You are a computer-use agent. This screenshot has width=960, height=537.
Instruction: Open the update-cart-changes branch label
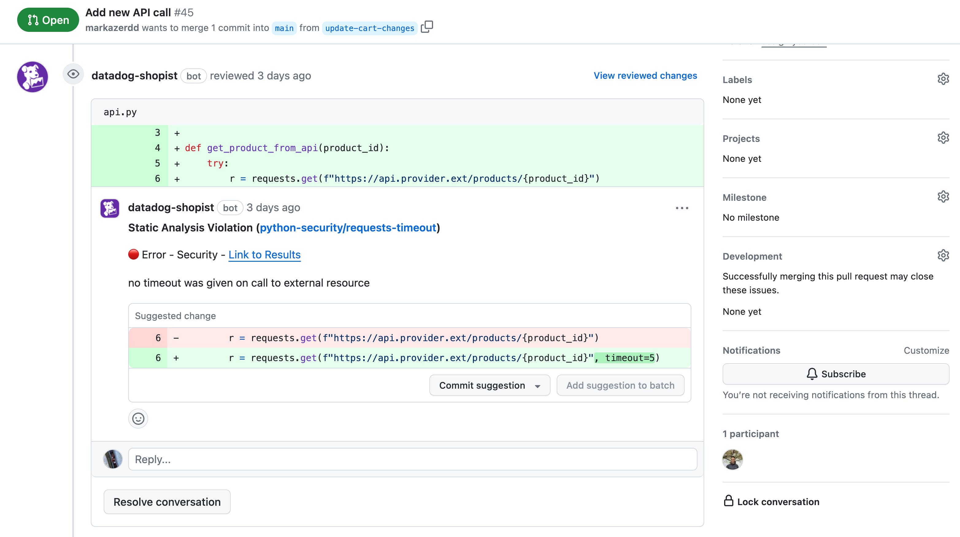coord(369,28)
